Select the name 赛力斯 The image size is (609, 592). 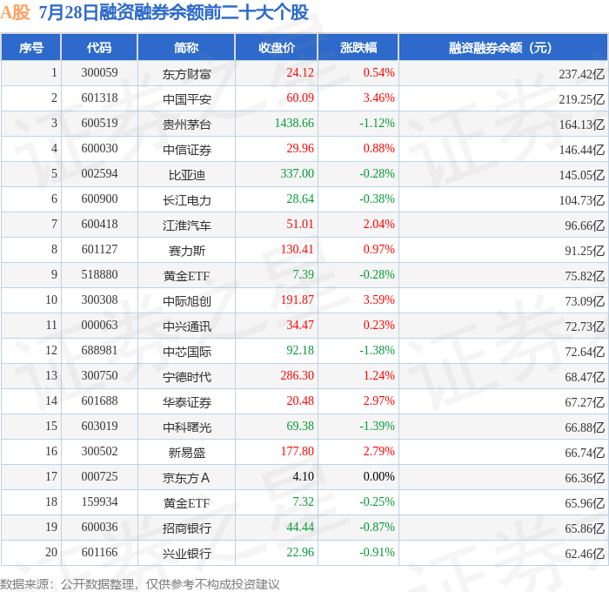pyautogui.click(x=187, y=251)
